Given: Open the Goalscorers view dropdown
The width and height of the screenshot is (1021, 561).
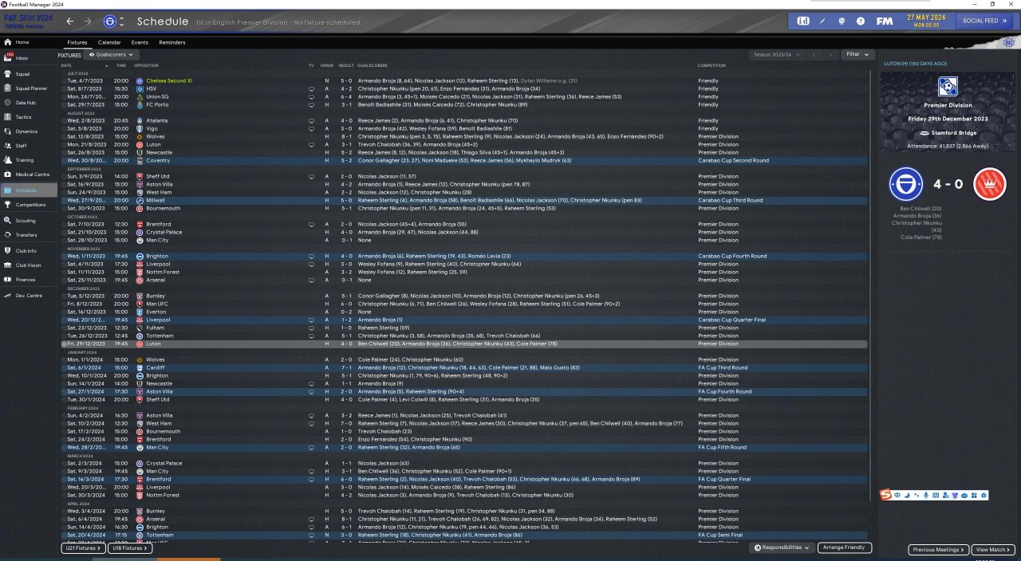Looking at the screenshot, I should [x=112, y=55].
